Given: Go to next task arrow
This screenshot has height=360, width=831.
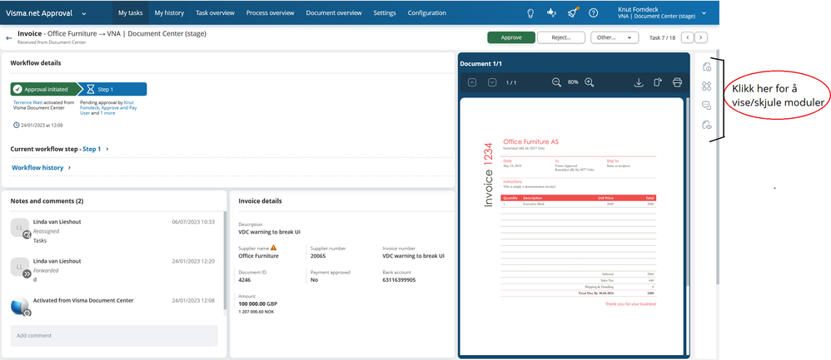Looking at the screenshot, I should click(701, 37).
